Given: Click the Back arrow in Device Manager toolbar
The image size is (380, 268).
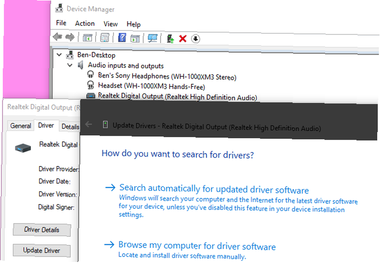Looking at the screenshot, I should pyautogui.click(x=57, y=37).
